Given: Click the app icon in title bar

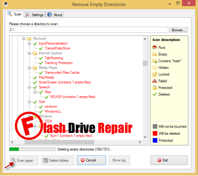Looking at the screenshot, I should click(6, 4).
